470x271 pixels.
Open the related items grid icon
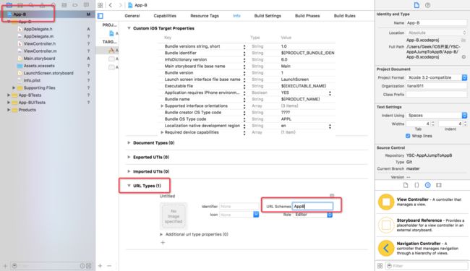pyautogui.click(x=100, y=5)
